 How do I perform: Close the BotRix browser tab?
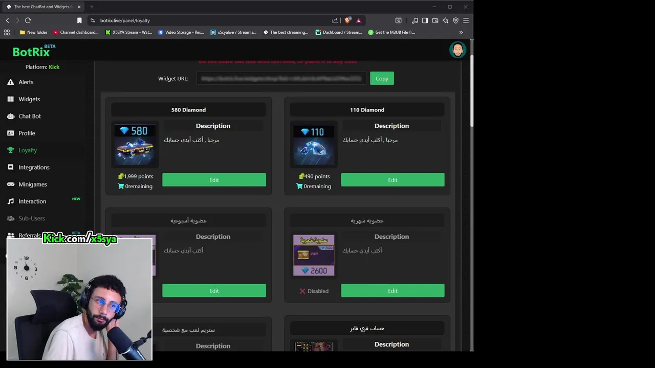79,7
